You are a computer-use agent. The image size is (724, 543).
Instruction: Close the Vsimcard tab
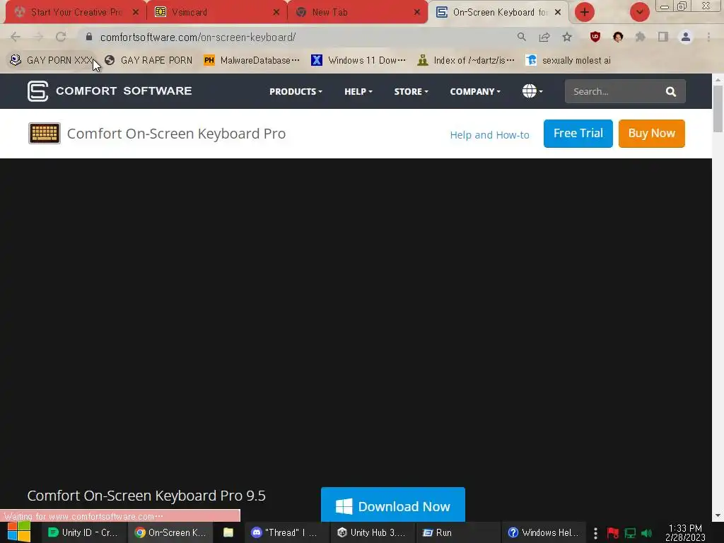click(x=276, y=13)
